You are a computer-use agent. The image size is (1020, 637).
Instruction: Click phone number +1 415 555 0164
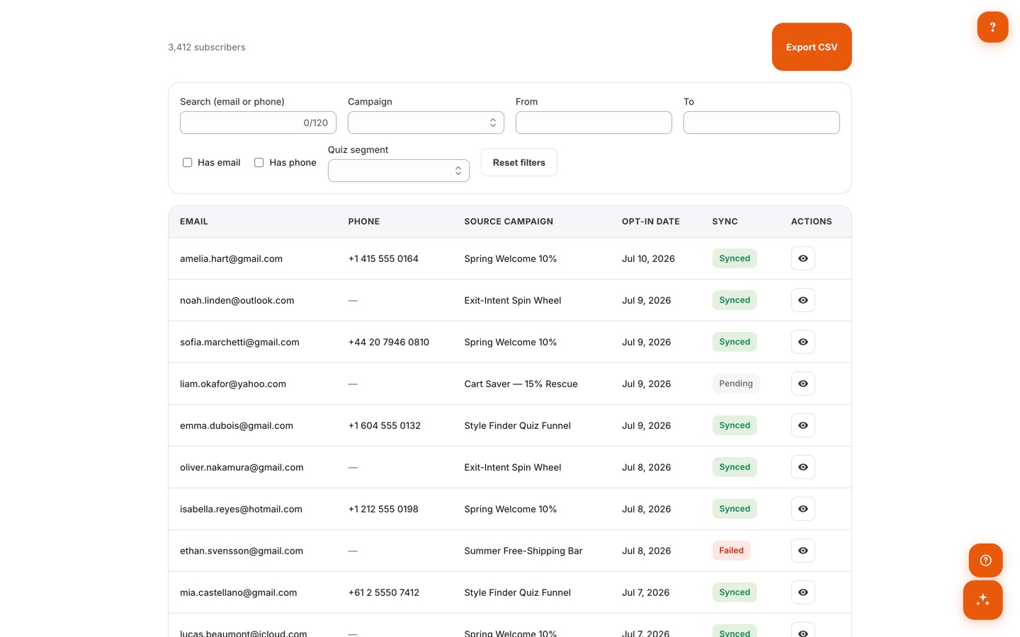tap(383, 258)
